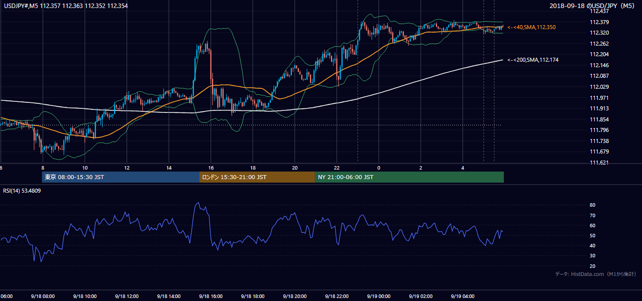Click the 9/18 12:00 time axis label
Viewport: 642px width, 301px height.
tap(126, 296)
